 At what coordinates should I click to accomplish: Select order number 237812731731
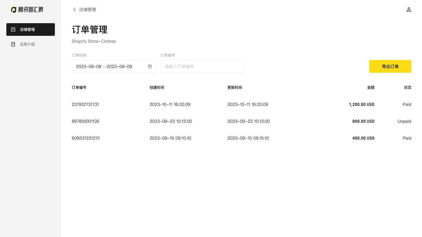point(85,104)
